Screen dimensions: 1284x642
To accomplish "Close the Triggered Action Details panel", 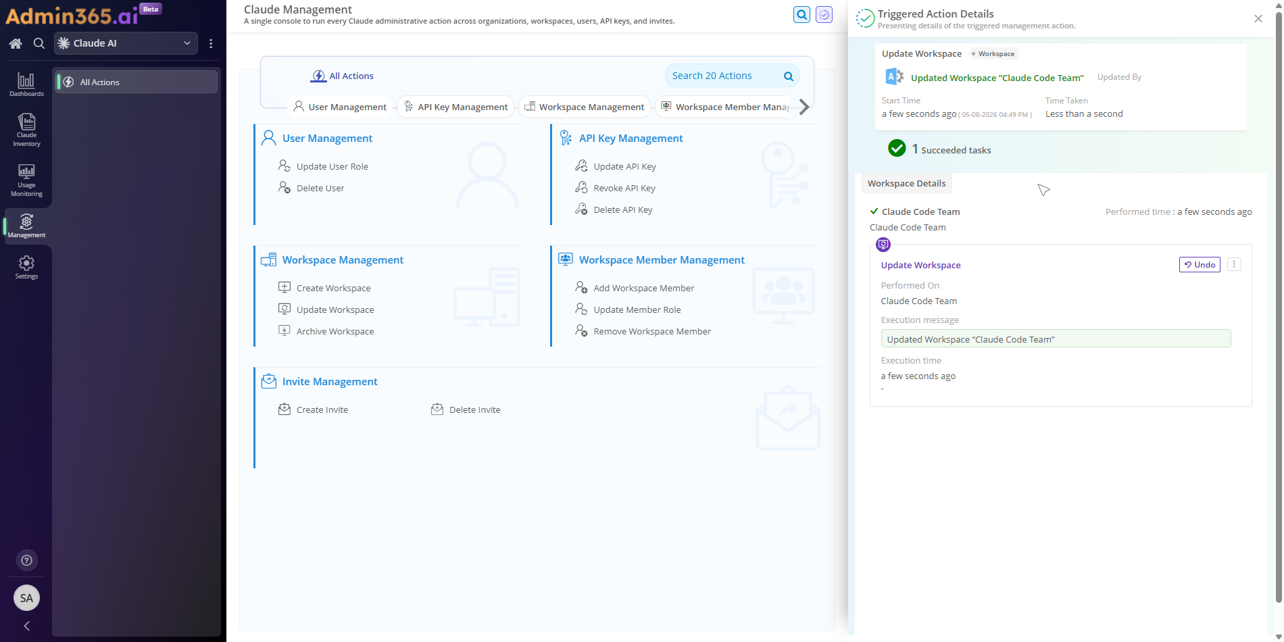I will (x=1258, y=19).
